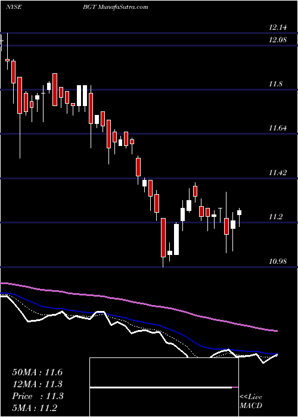
Task: Click the end of the pink 50MA line
Action: (x=277, y=331)
